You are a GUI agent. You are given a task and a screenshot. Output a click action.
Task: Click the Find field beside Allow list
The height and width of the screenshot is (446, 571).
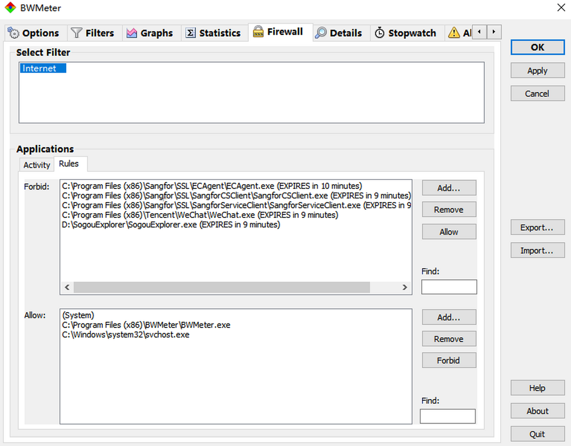[x=447, y=416]
